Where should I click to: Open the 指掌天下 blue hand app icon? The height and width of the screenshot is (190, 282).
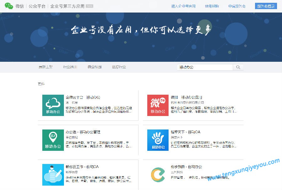(158, 140)
